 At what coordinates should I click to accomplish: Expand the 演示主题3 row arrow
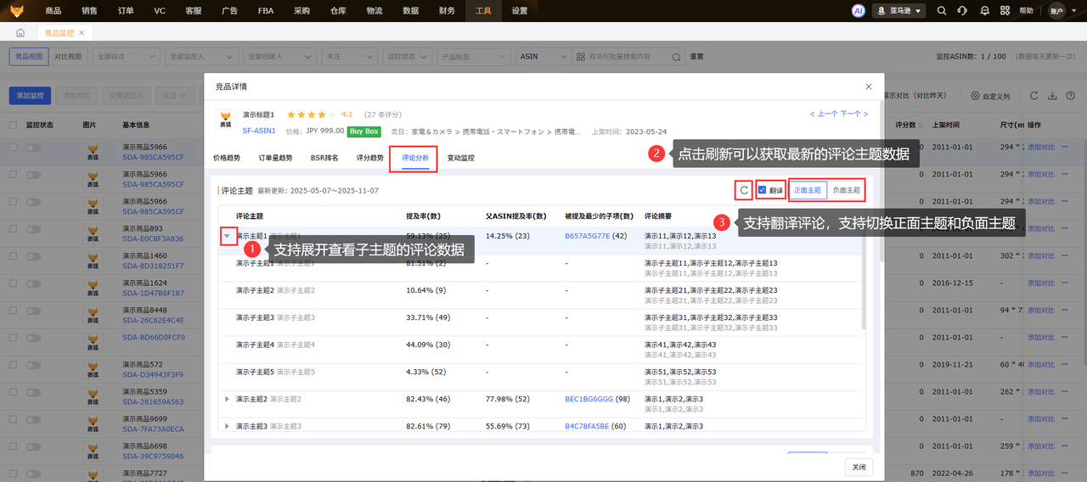click(x=227, y=426)
